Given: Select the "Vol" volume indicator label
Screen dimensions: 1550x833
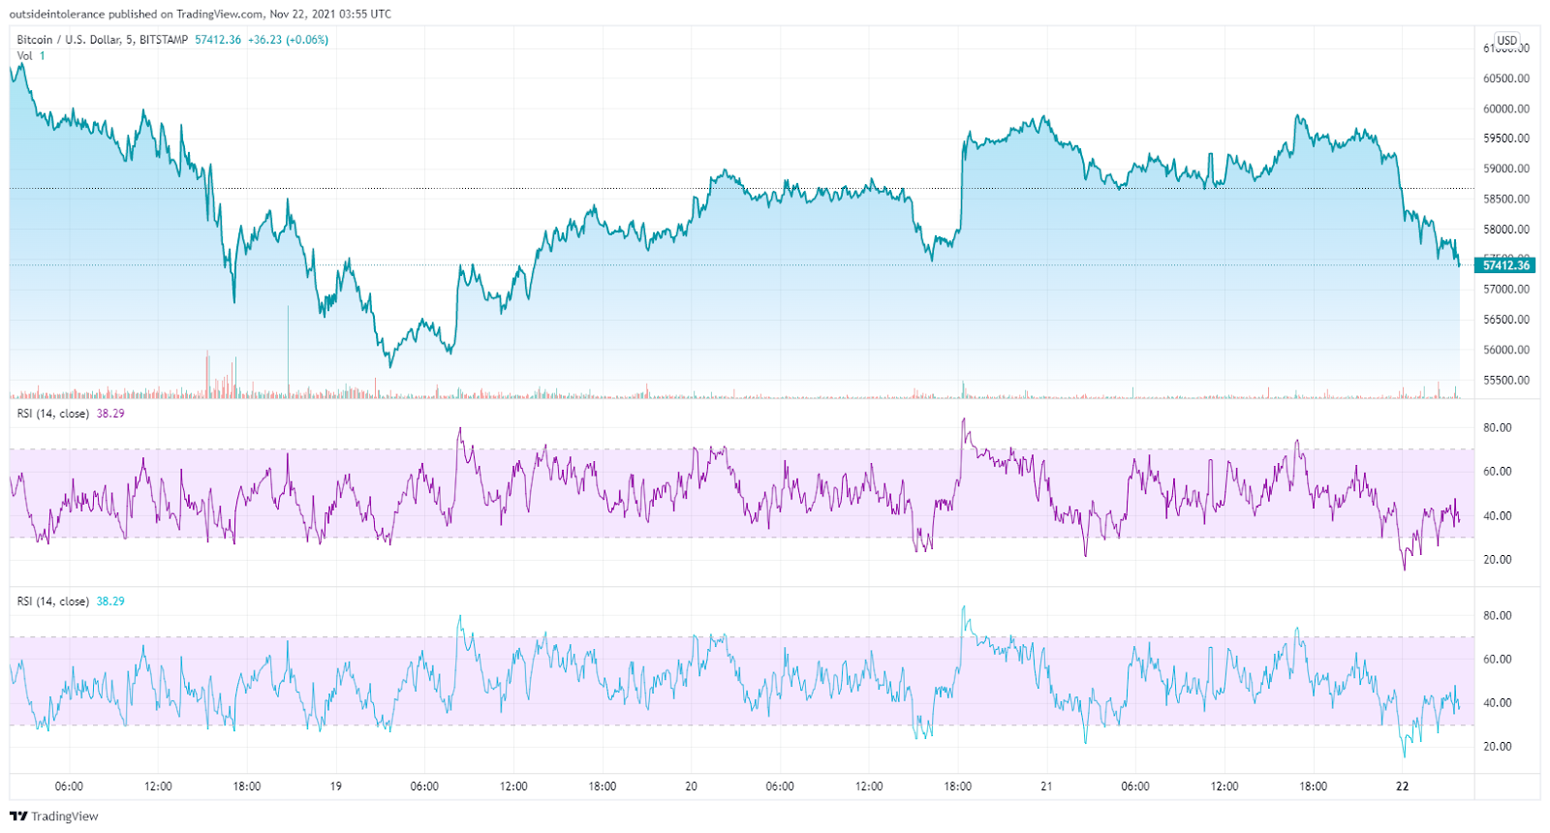Looking at the screenshot, I should pyautogui.click(x=25, y=55).
